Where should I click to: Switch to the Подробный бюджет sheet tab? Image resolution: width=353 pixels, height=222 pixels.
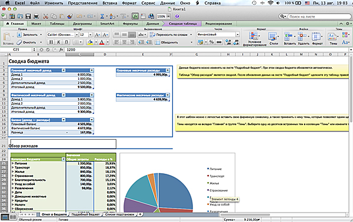[x=85, y=214]
